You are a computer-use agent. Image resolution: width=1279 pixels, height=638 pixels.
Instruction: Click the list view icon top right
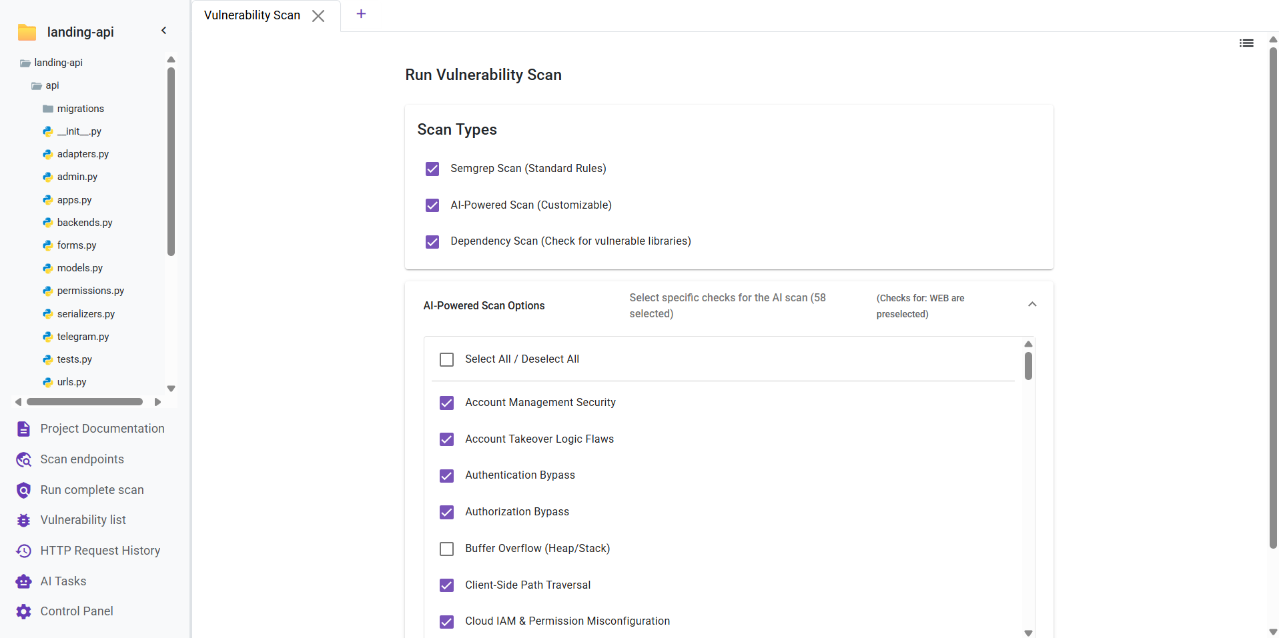[1246, 43]
